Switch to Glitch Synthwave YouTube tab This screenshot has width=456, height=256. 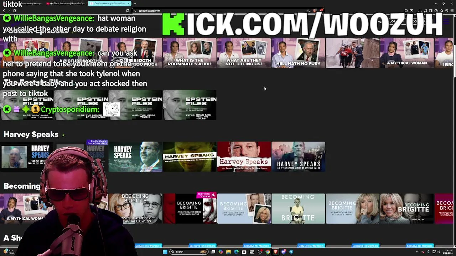66,4
